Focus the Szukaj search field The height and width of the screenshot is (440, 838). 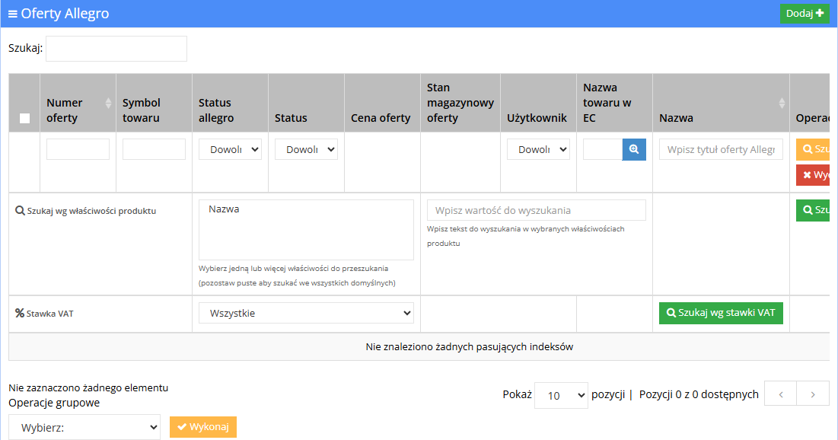coord(116,49)
